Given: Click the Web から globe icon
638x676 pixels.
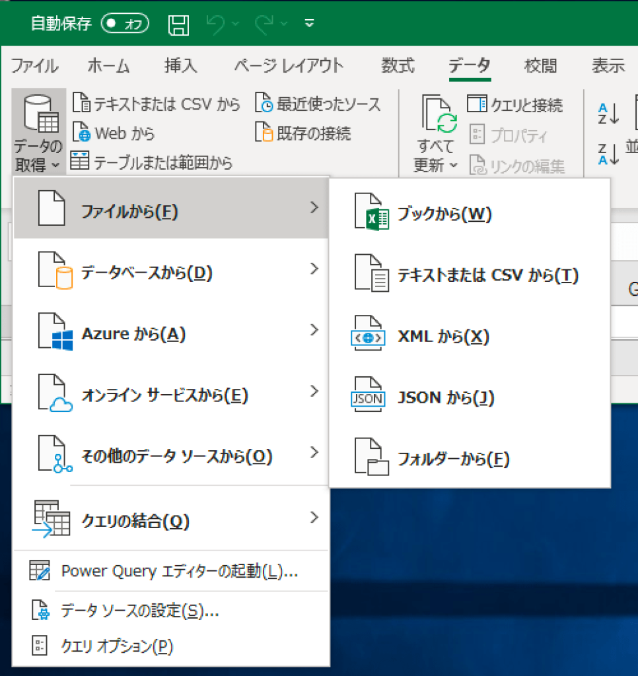Looking at the screenshot, I should coord(80,133).
